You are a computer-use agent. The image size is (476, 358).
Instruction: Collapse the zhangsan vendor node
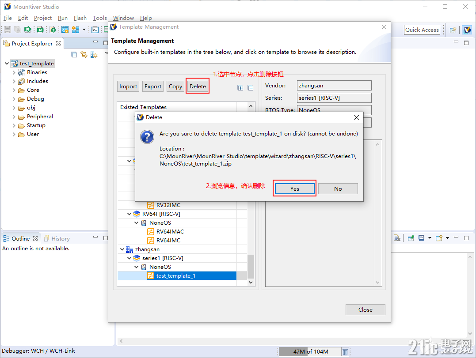click(x=122, y=249)
